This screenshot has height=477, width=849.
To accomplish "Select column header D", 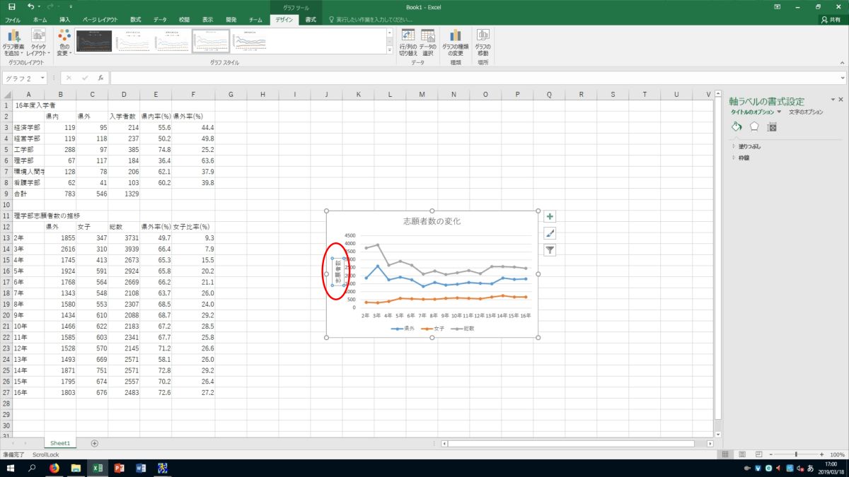I will (x=124, y=95).
